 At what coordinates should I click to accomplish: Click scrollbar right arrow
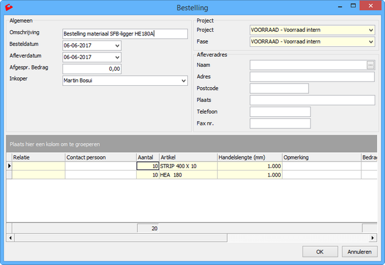(x=373, y=238)
